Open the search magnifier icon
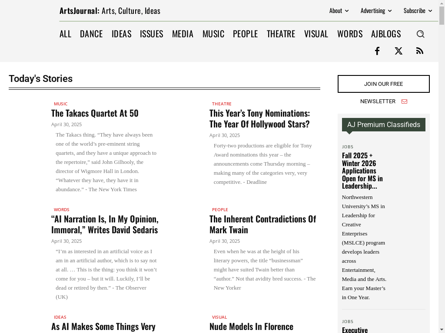 pyautogui.click(x=420, y=34)
